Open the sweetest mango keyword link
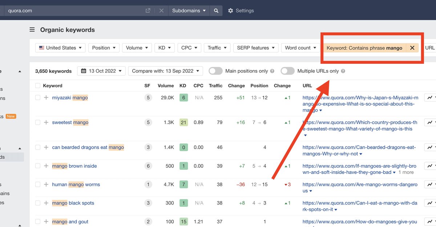The image size is (436, 227). click(x=70, y=122)
